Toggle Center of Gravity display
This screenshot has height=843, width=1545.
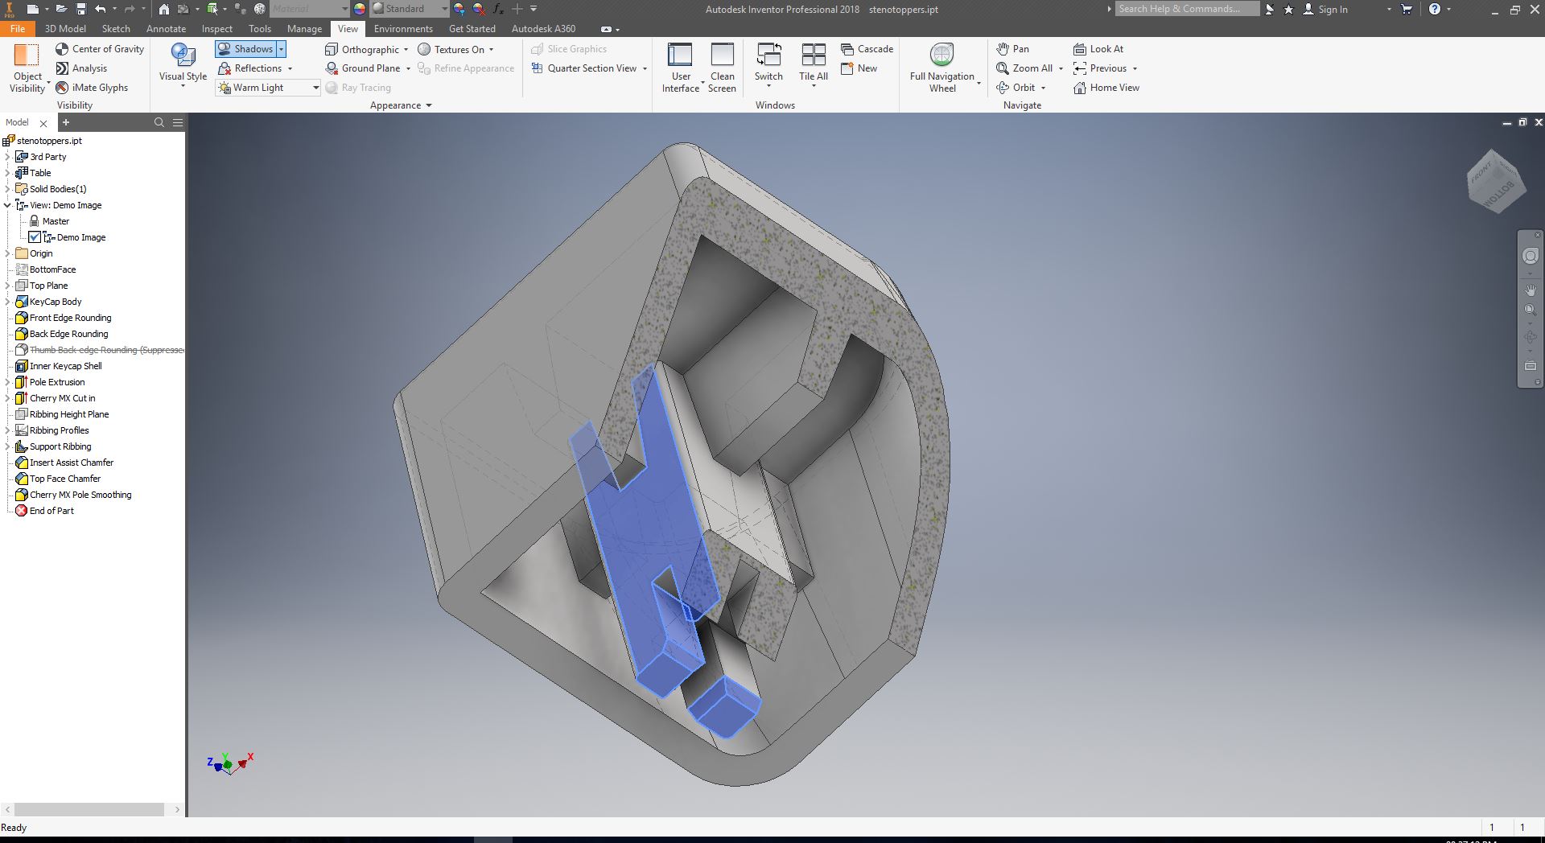[x=100, y=49]
